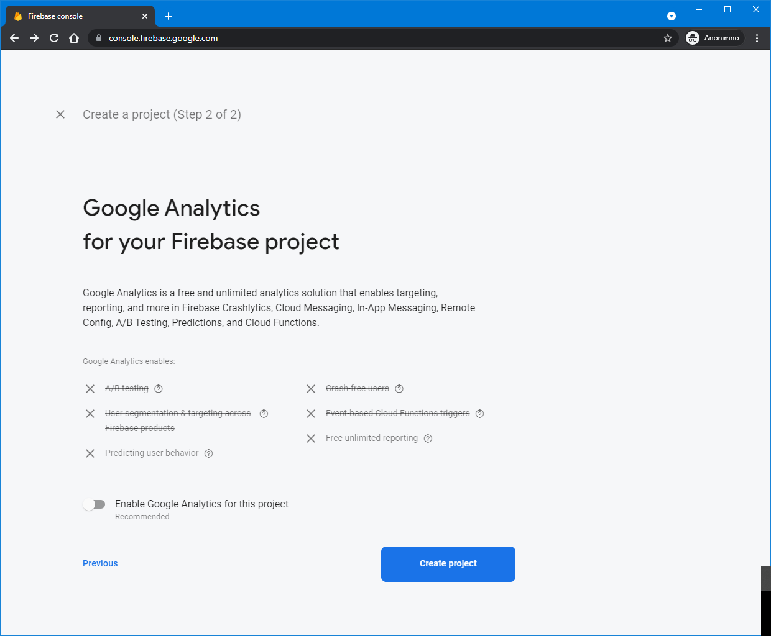Viewport: 771px width, 636px height.
Task: View site info lock icon
Action: pyautogui.click(x=98, y=38)
